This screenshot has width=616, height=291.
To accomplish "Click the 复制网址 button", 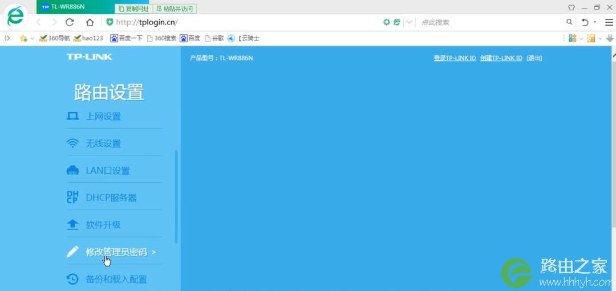I will (133, 8).
